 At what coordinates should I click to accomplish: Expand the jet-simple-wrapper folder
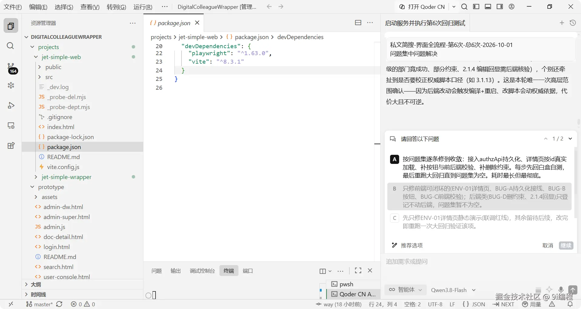[36, 177]
